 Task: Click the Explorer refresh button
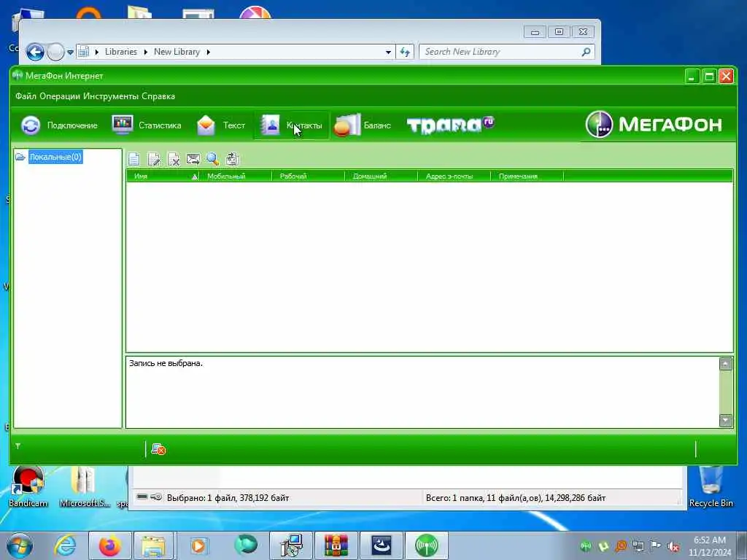pos(405,52)
